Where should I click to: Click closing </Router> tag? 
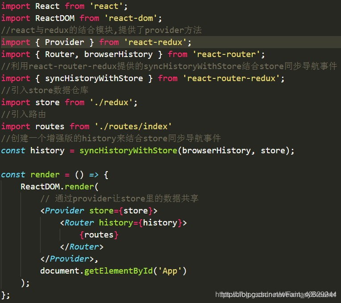[x=82, y=247]
